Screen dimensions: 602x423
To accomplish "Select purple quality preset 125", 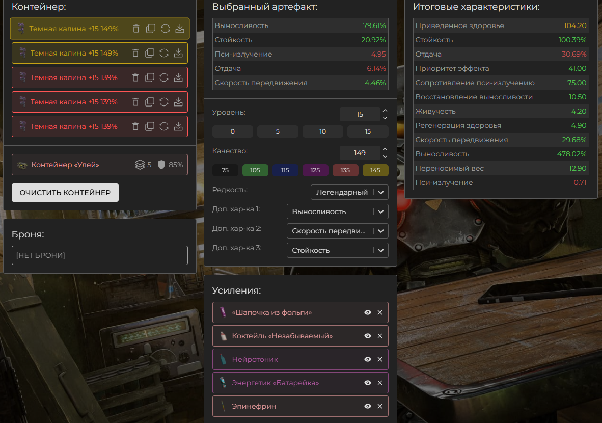I will (x=315, y=170).
